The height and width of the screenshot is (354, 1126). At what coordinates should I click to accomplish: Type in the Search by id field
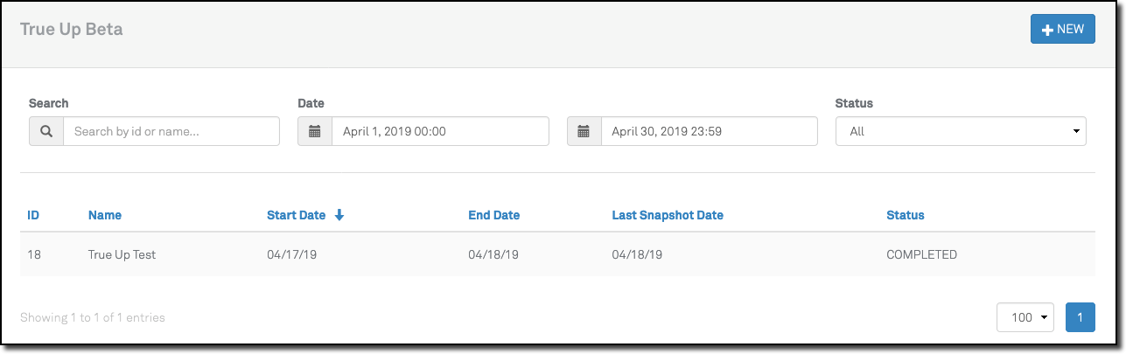(x=171, y=132)
